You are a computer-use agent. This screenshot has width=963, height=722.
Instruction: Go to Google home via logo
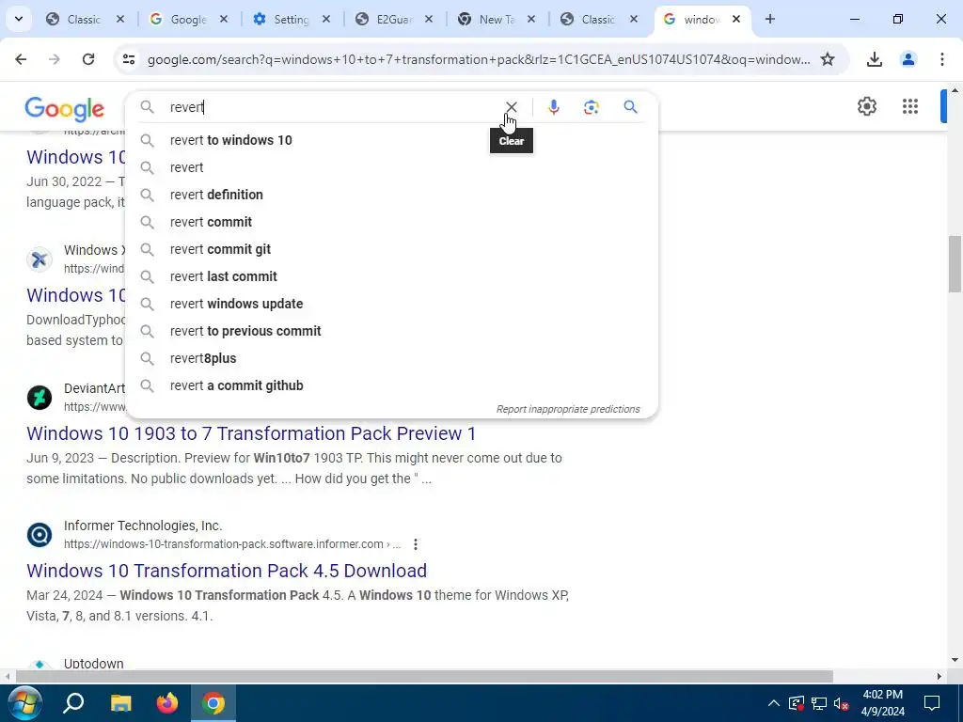click(x=65, y=109)
